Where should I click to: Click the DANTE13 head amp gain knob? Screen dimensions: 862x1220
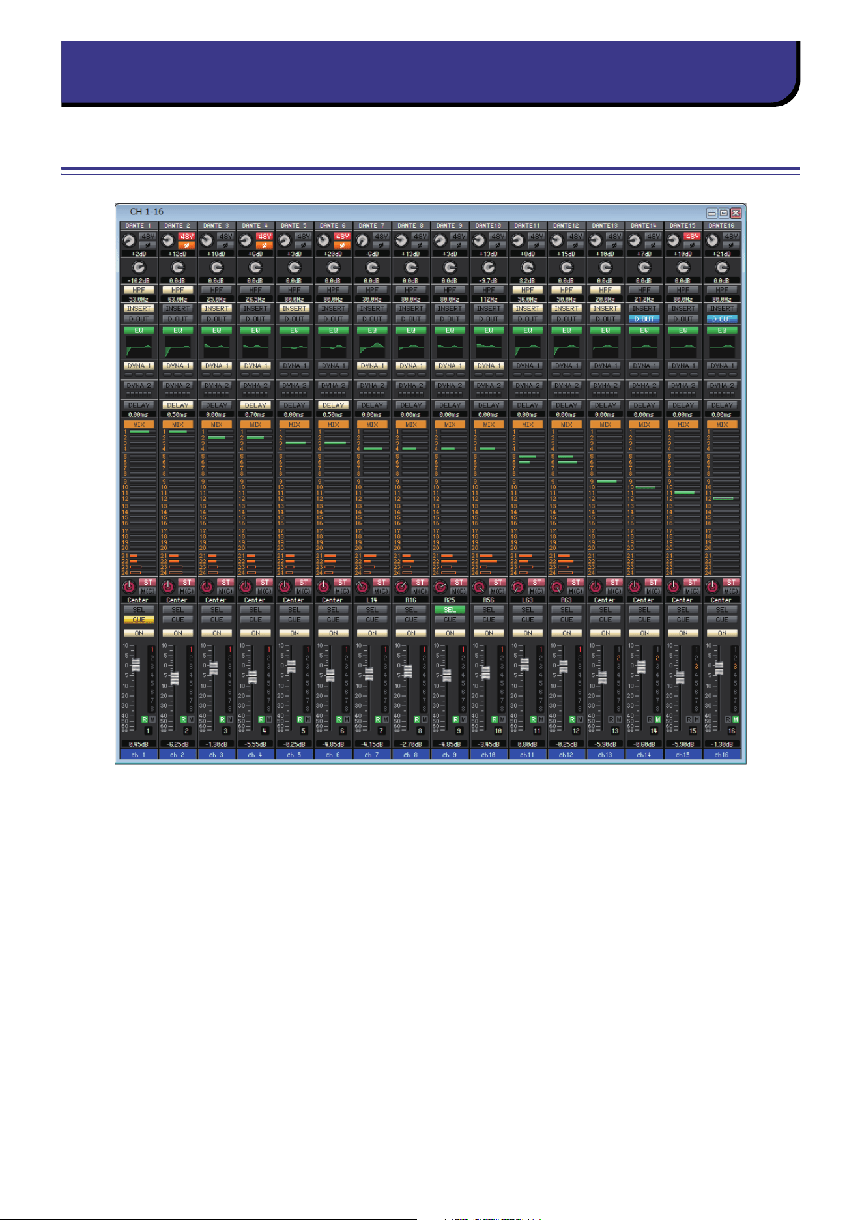pyautogui.click(x=595, y=240)
